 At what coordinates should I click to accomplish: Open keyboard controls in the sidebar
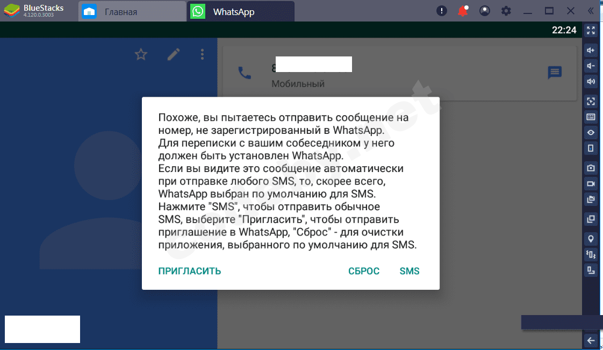591,117
